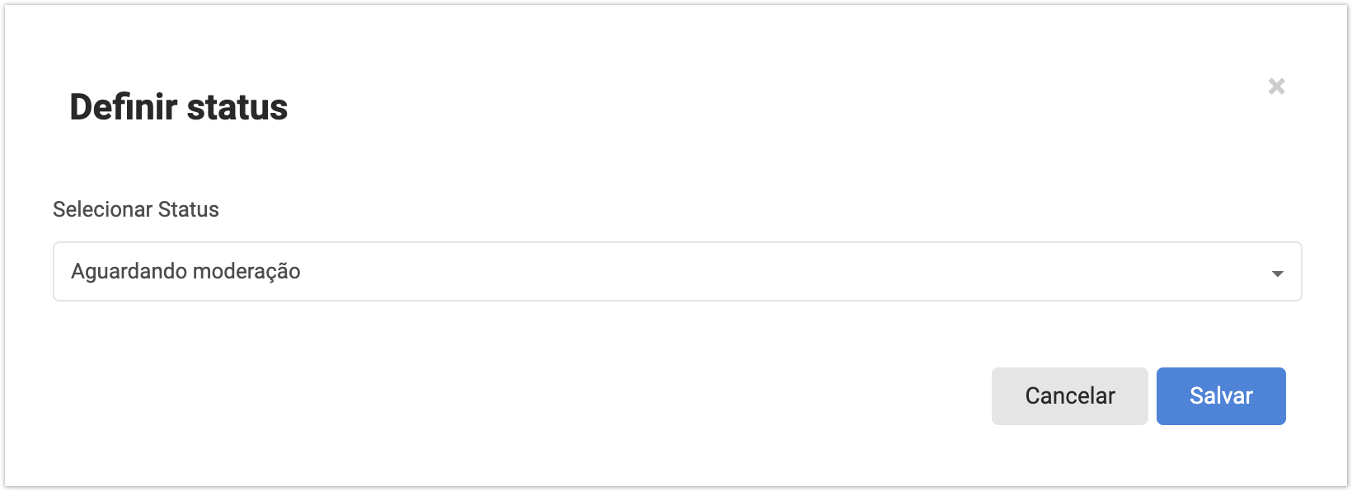Dismiss the dialog using the X
The width and height of the screenshot is (1352, 491).
[1276, 87]
